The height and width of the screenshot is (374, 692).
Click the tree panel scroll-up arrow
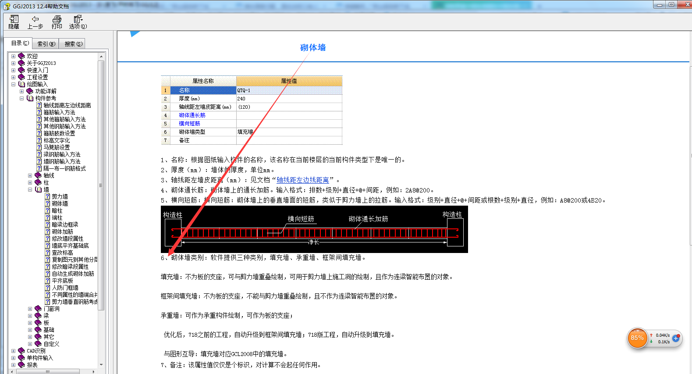pyautogui.click(x=101, y=56)
